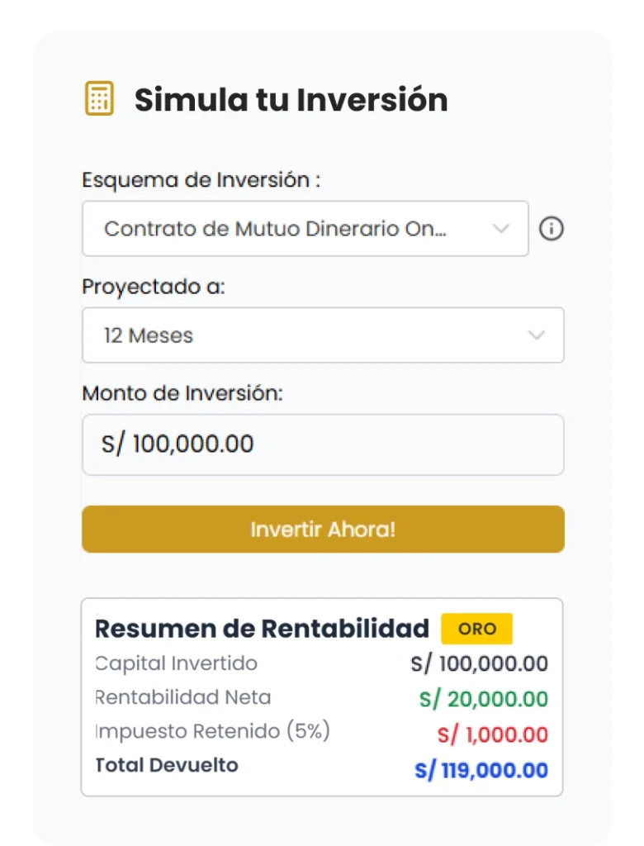644x846 pixels.
Task: Click the Proyectado a: field label
Action: [x=154, y=287]
